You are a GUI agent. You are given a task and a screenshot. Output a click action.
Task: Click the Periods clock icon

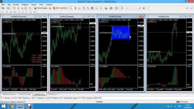(111, 8)
